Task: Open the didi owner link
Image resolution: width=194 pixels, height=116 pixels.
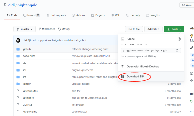Action: [x=11, y=5]
